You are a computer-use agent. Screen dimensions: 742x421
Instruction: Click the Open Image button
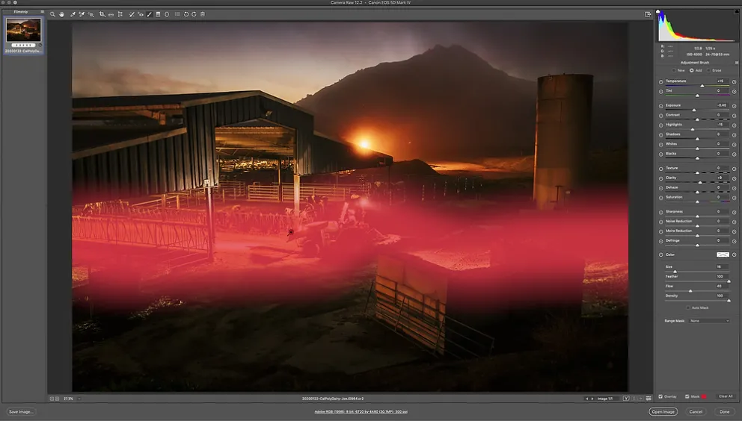click(663, 412)
